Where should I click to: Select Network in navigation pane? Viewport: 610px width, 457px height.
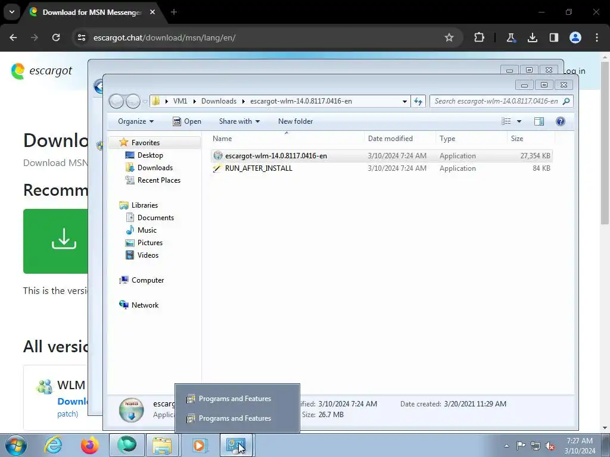coord(145,305)
